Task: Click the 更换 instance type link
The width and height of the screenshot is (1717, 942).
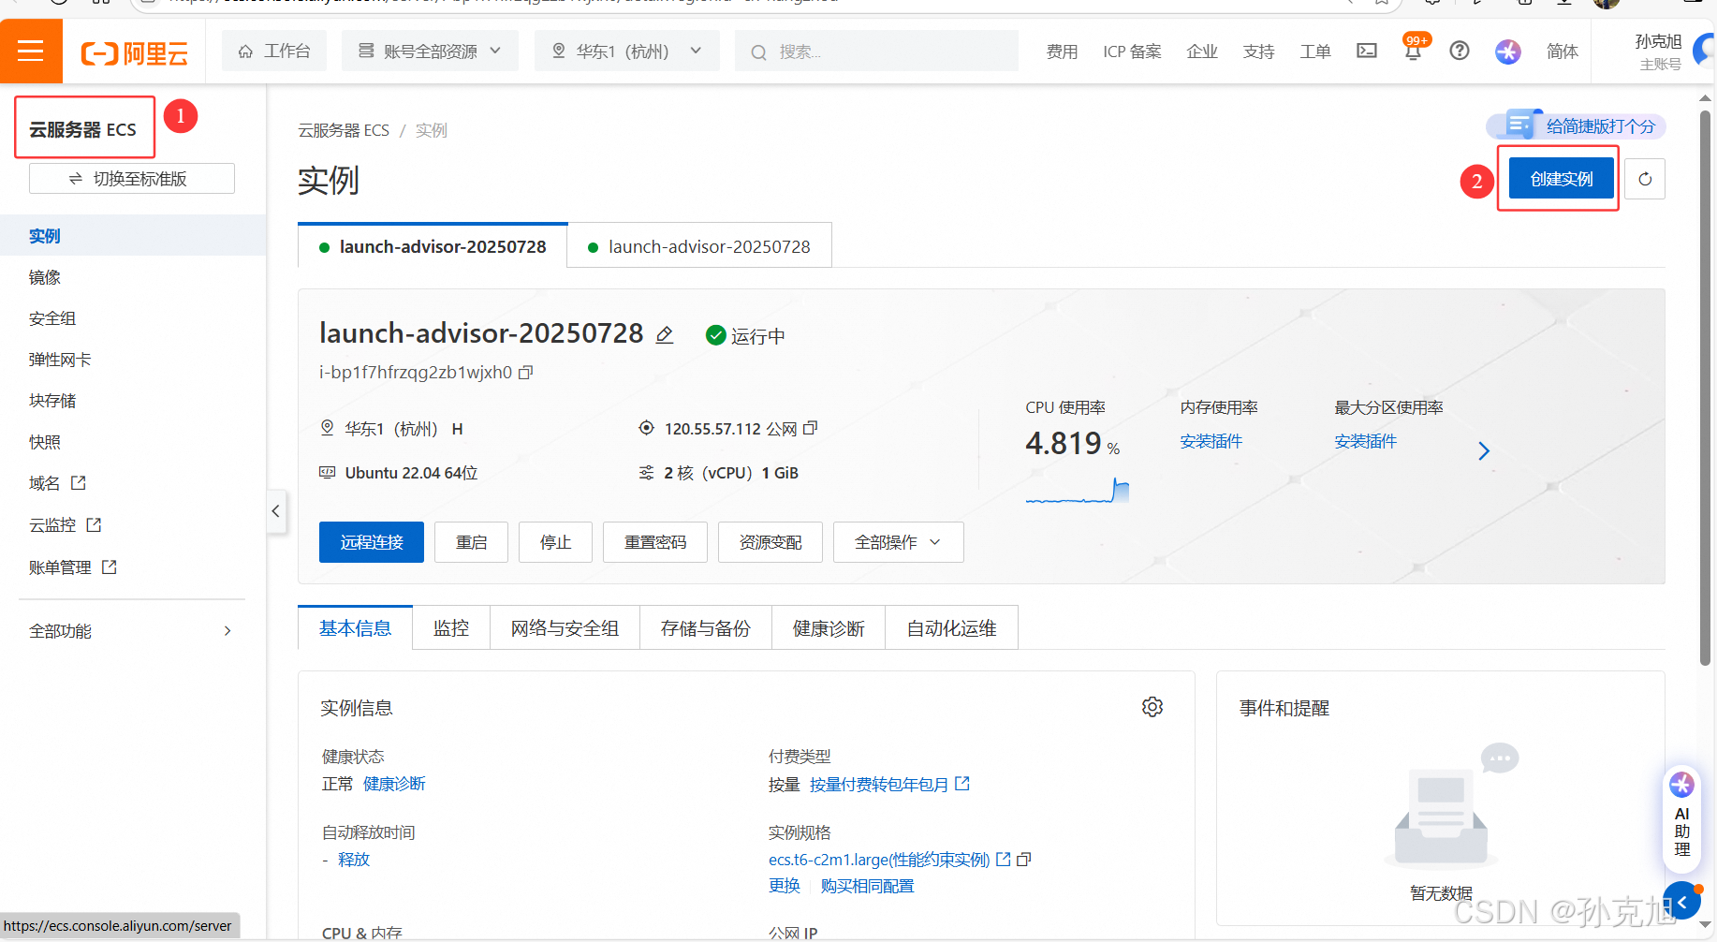Action: [785, 886]
